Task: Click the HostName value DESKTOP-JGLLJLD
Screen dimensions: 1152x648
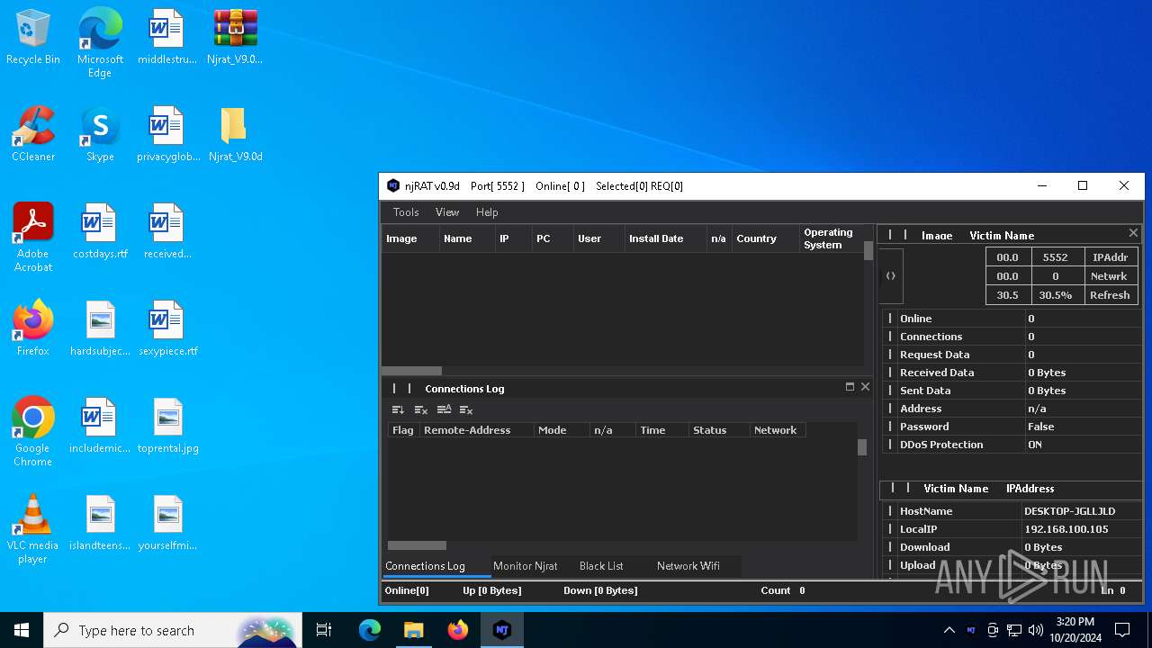Action: [1069, 511]
